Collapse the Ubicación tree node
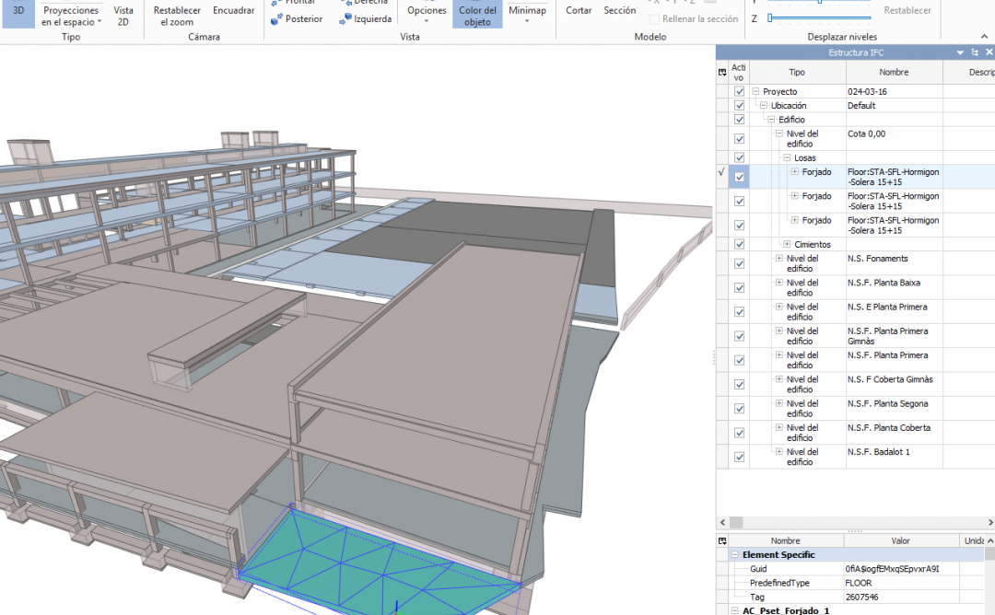Screen dimensions: 995x615 point(764,105)
